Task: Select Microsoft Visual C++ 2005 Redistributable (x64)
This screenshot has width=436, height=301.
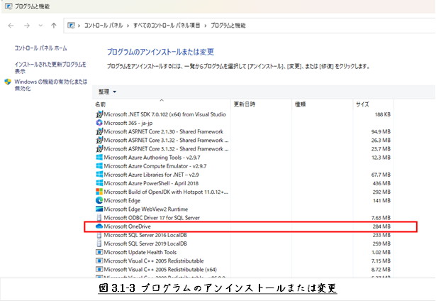Action: point(160,270)
